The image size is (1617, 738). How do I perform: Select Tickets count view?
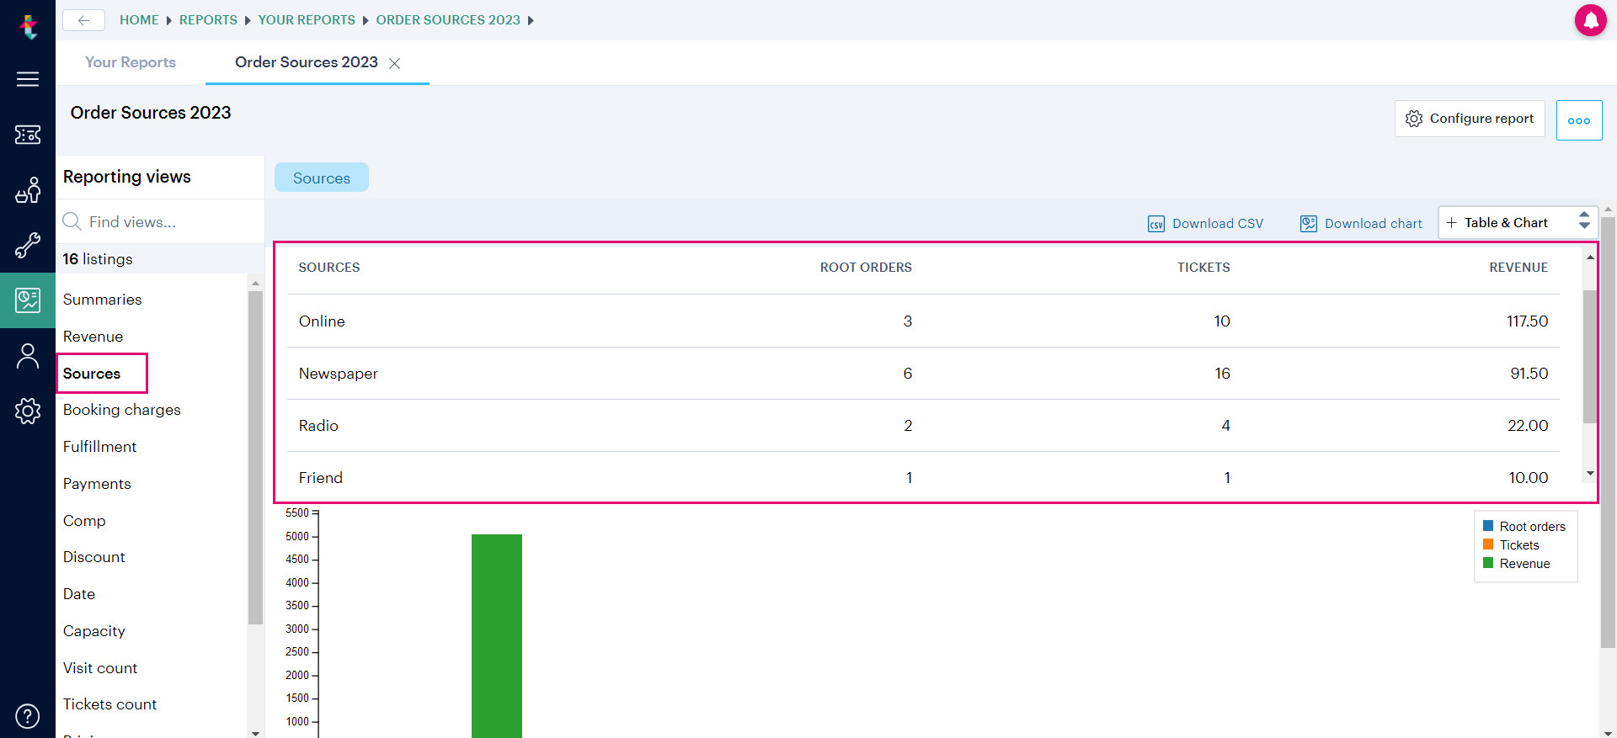click(x=110, y=704)
